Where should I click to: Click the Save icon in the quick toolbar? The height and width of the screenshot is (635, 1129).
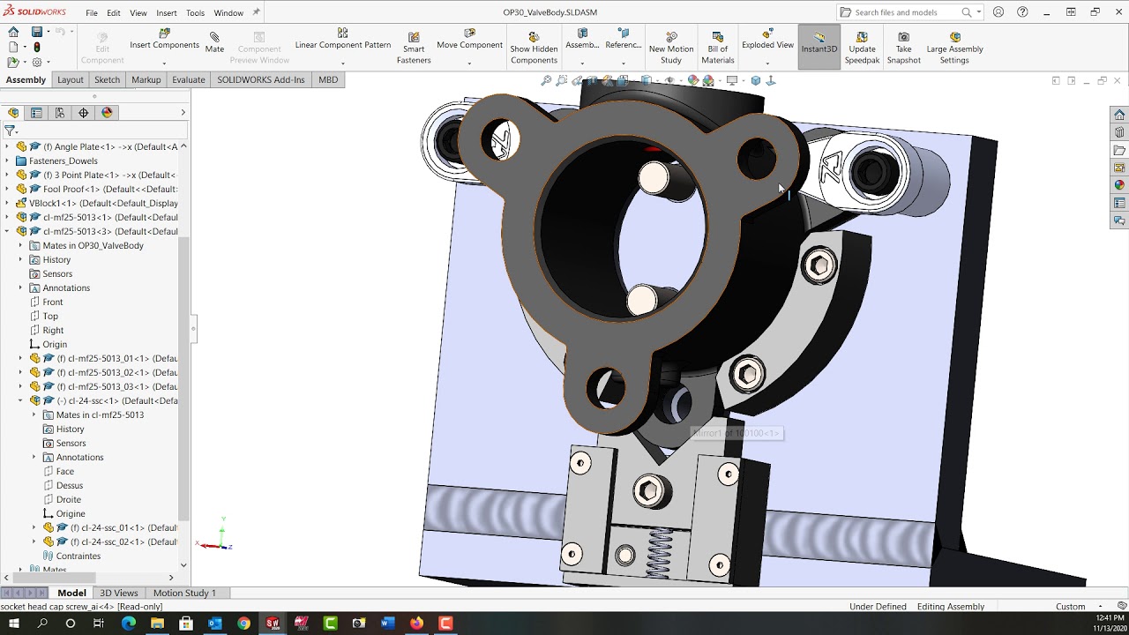tap(36, 32)
